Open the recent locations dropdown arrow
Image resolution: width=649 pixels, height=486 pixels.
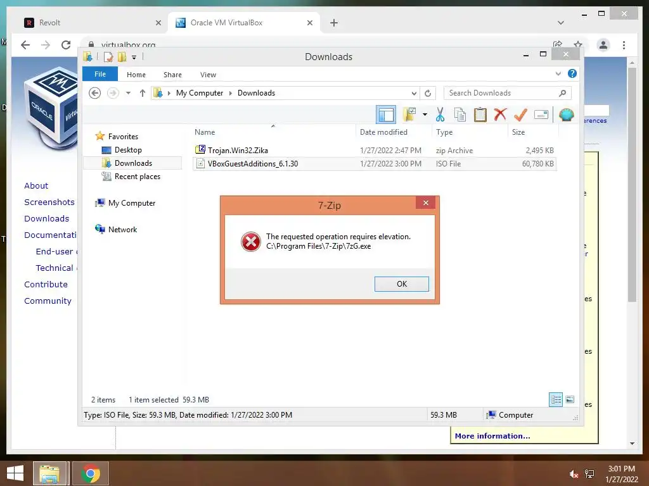pos(128,93)
